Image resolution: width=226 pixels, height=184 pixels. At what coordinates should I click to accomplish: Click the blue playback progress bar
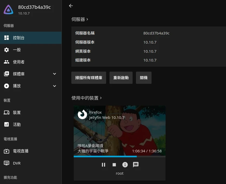[105, 156]
